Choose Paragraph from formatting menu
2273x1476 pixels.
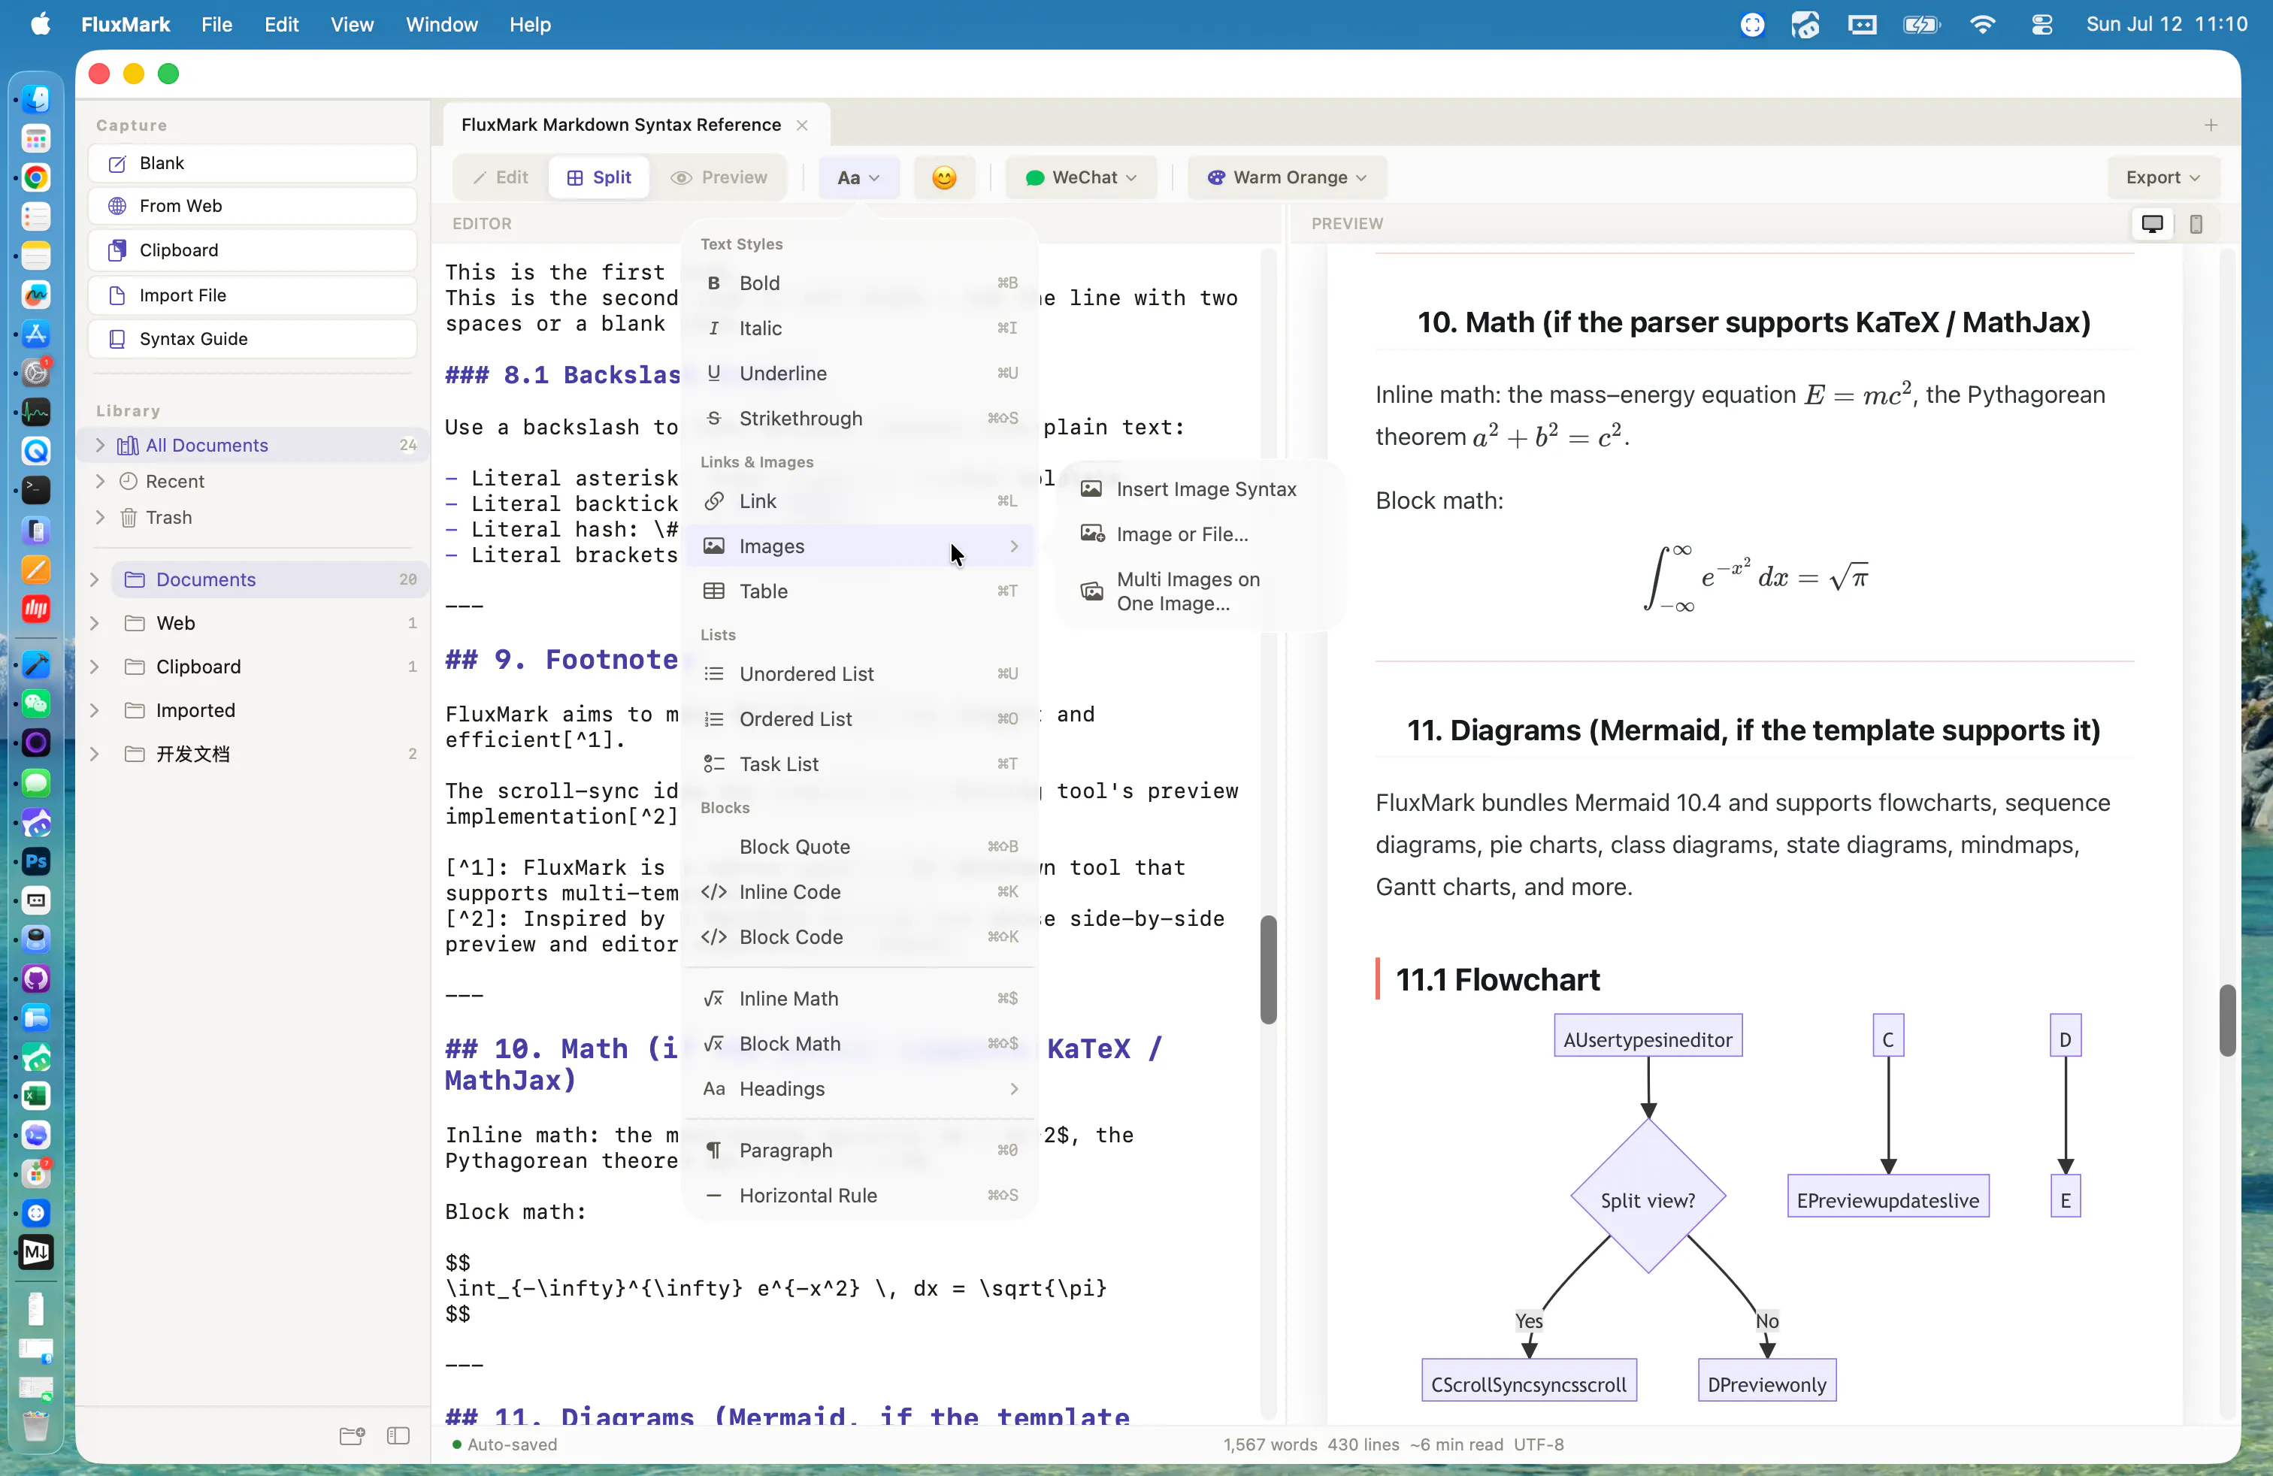pos(860,1151)
